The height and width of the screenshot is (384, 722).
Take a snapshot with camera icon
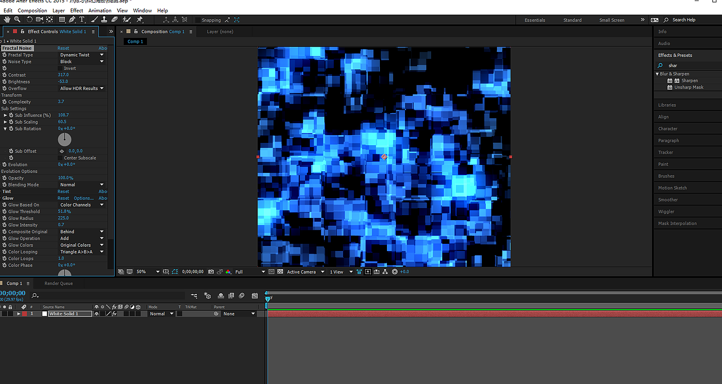[211, 271]
